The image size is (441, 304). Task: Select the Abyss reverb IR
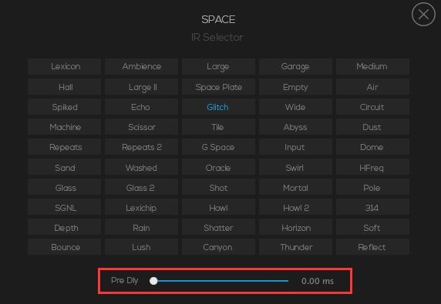coord(295,127)
